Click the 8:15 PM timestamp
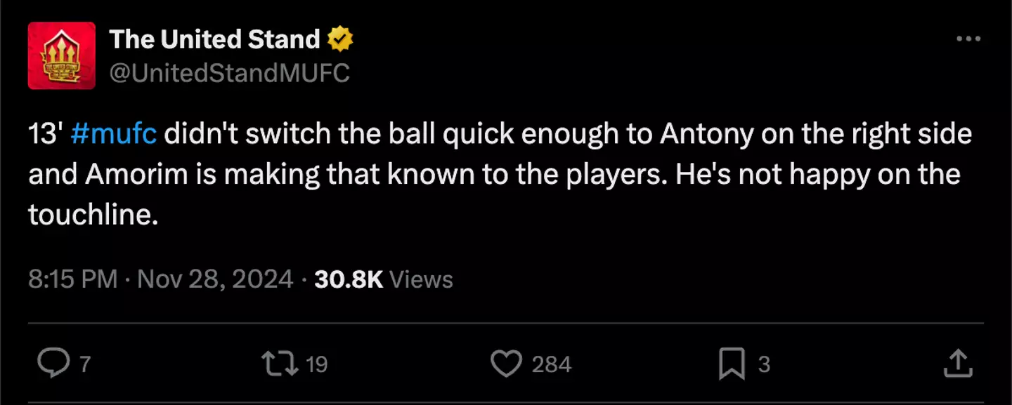Image resolution: width=1012 pixels, height=405 pixels. [72, 279]
